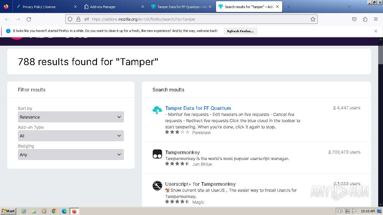Click the 788 results found heading
The image size is (383, 215).
click(x=88, y=62)
